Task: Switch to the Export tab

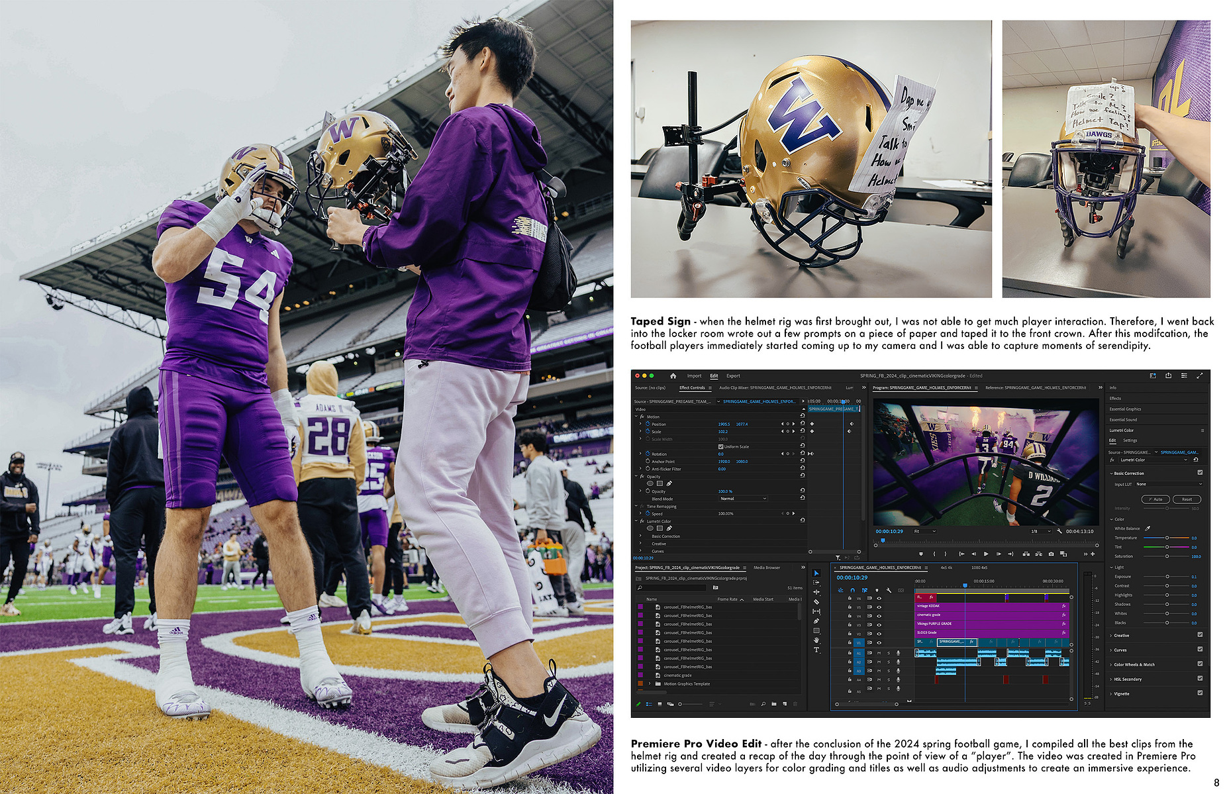Action: 733,375
